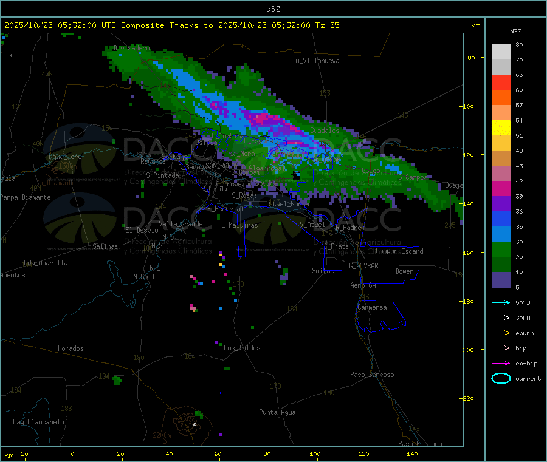The width and height of the screenshot is (547, 462).
Task: Click the El_Desvio place label
Action: pos(142,230)
